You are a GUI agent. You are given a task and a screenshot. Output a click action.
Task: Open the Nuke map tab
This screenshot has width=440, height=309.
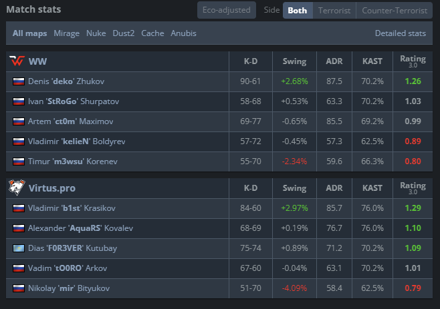tap(96, 33)
